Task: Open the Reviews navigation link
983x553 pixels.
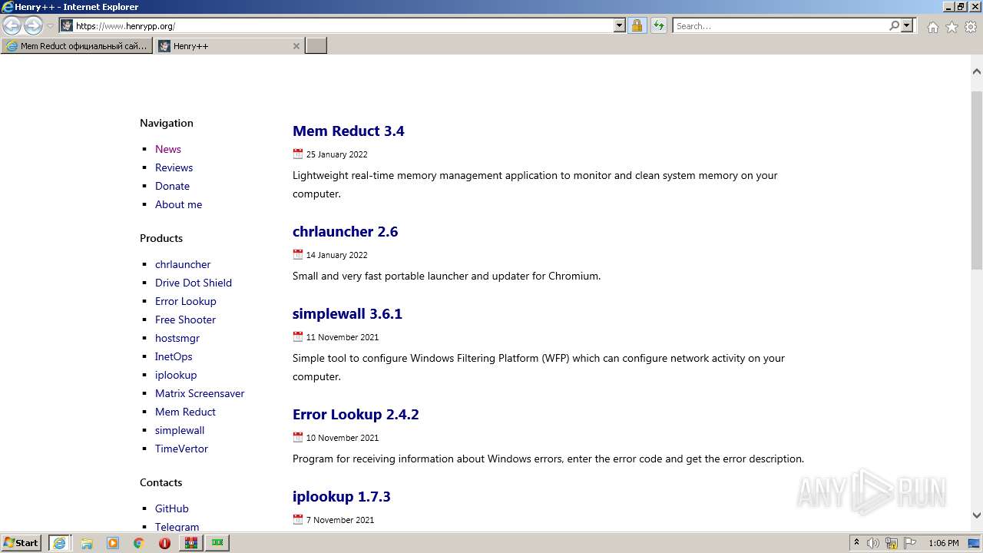Action: pos(174,167)
